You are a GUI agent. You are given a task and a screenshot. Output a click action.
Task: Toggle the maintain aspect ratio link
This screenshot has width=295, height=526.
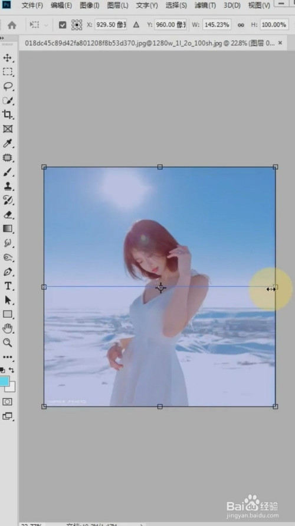coord(241,25)
